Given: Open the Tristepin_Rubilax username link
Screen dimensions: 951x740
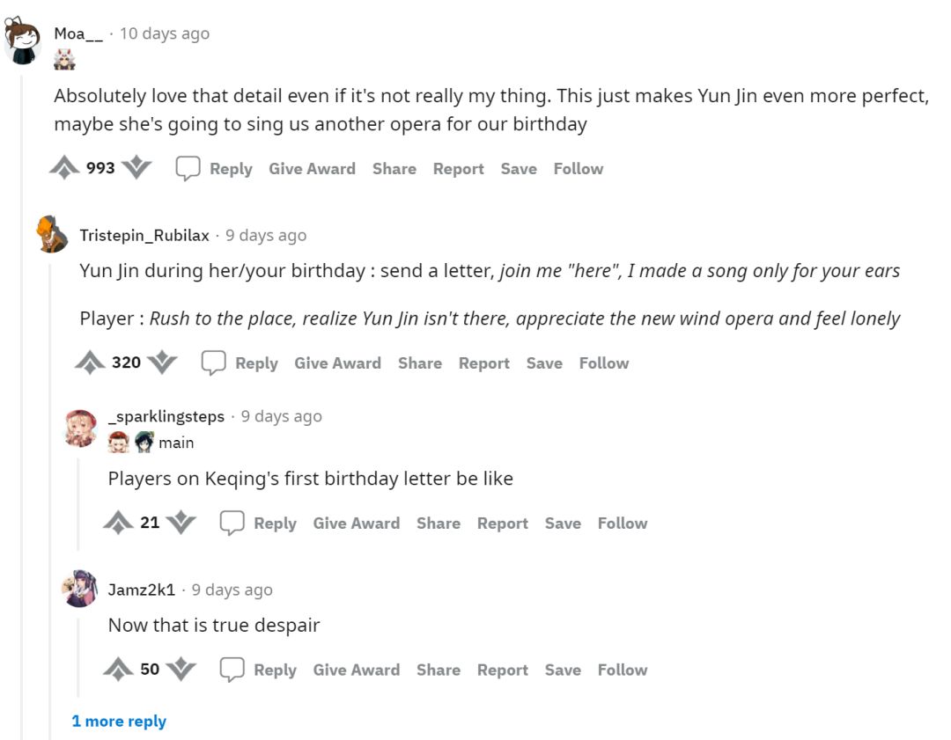Looking at the screenshot, I should click(x=144, y=235).
